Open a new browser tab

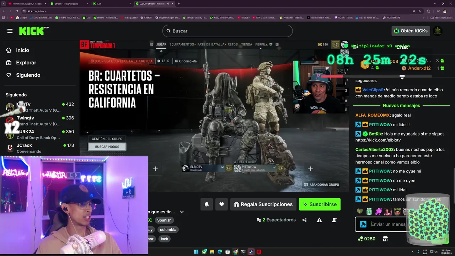coord(179,4)
